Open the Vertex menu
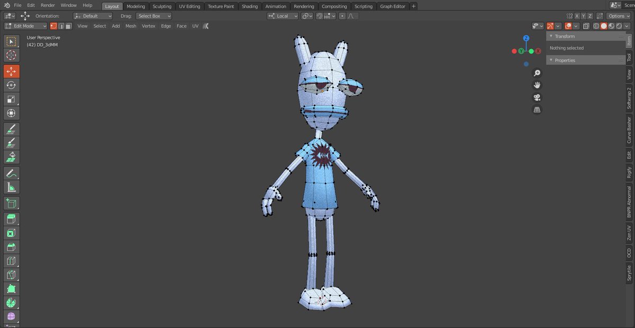 (149, 26)
